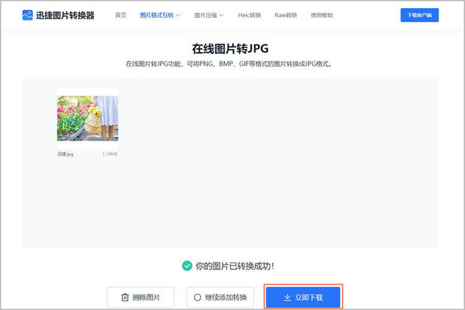Screen dimensions: 465x310
Task: Click the circular refresh icon
Action: pyautogui.click(x=198, y=297)
